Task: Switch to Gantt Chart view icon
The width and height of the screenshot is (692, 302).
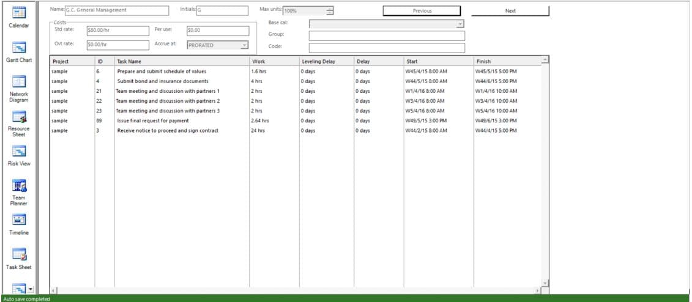Action: click(x=19, y=46)
